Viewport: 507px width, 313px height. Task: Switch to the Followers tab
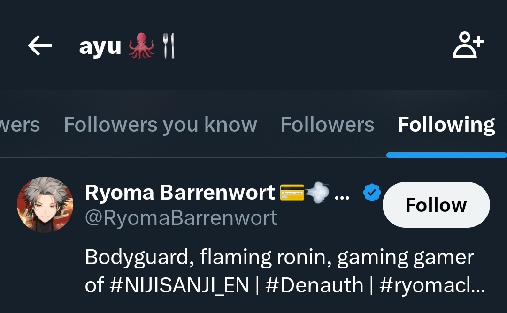click(327, 125)
